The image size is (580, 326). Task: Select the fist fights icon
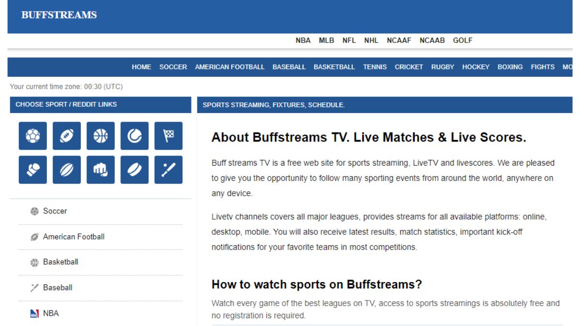(x=101, y=170)
